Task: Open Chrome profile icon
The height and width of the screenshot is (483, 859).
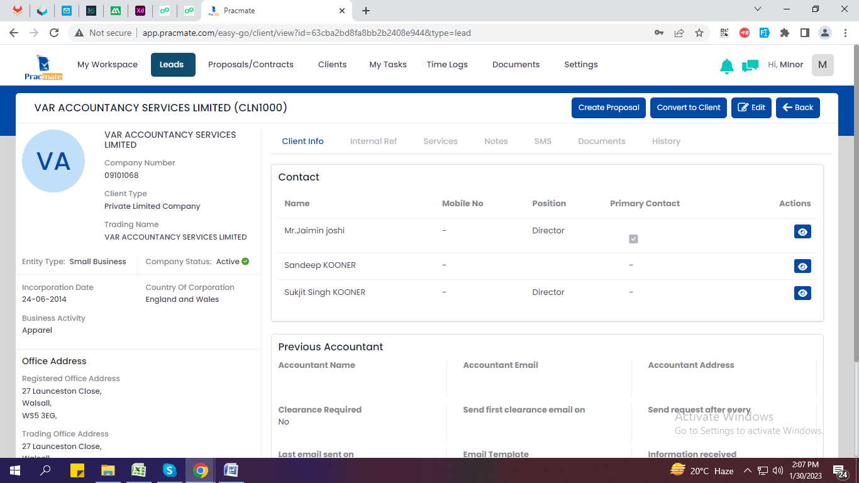Action: [825, 33]
